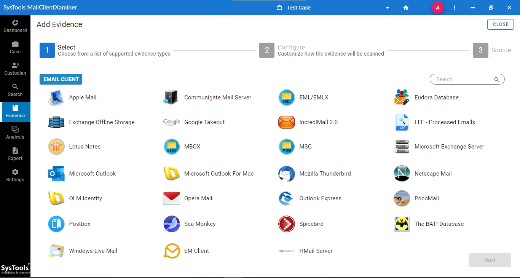Click the 'Google Takeout' label

(x=204, y=122)
